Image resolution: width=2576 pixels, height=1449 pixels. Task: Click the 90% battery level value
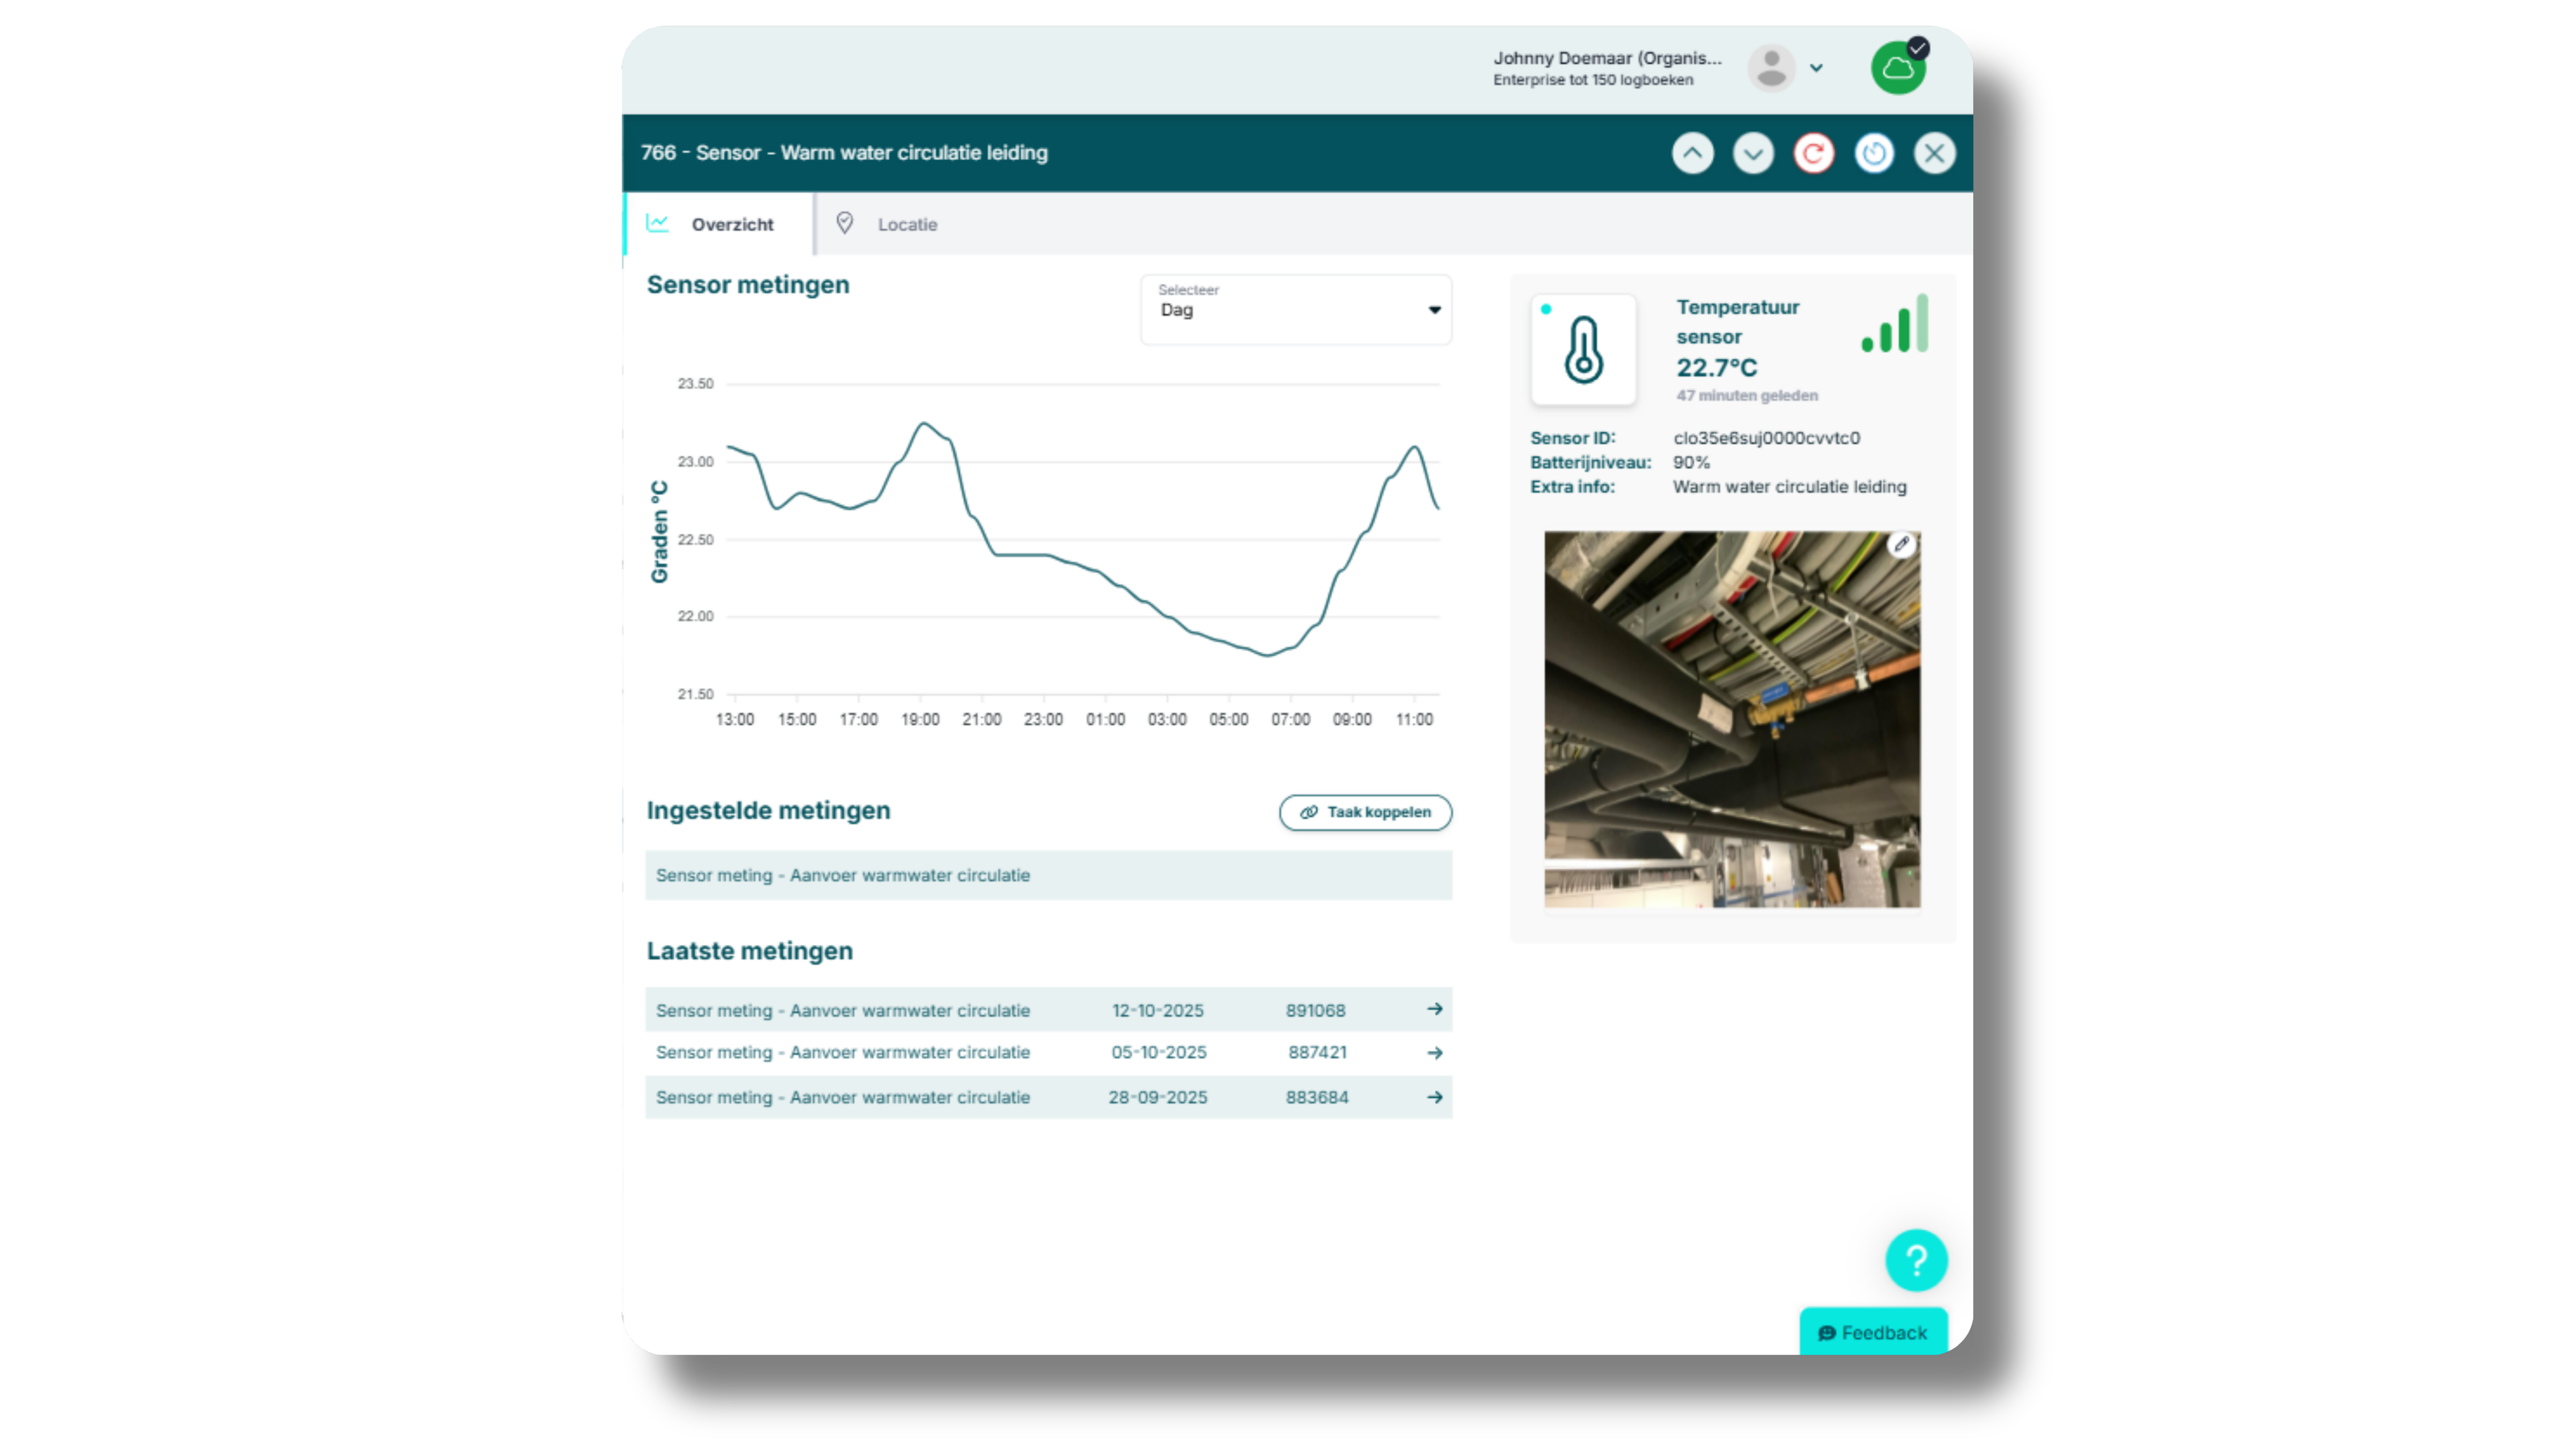1691,462
